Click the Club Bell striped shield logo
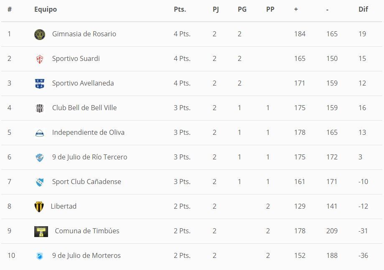Viewport: 384px width, 270px height. tap(40, 108)
